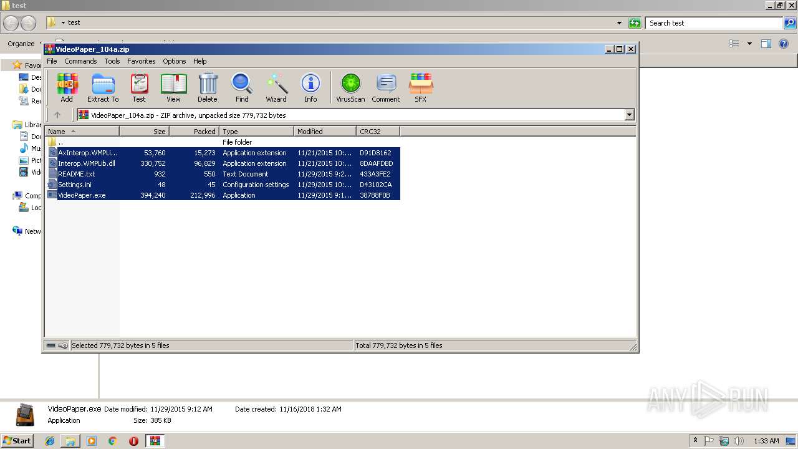Select the AxInterop.WMPLi... file row
The height and width of the screenshot is (449, 798).
[223, 153]
